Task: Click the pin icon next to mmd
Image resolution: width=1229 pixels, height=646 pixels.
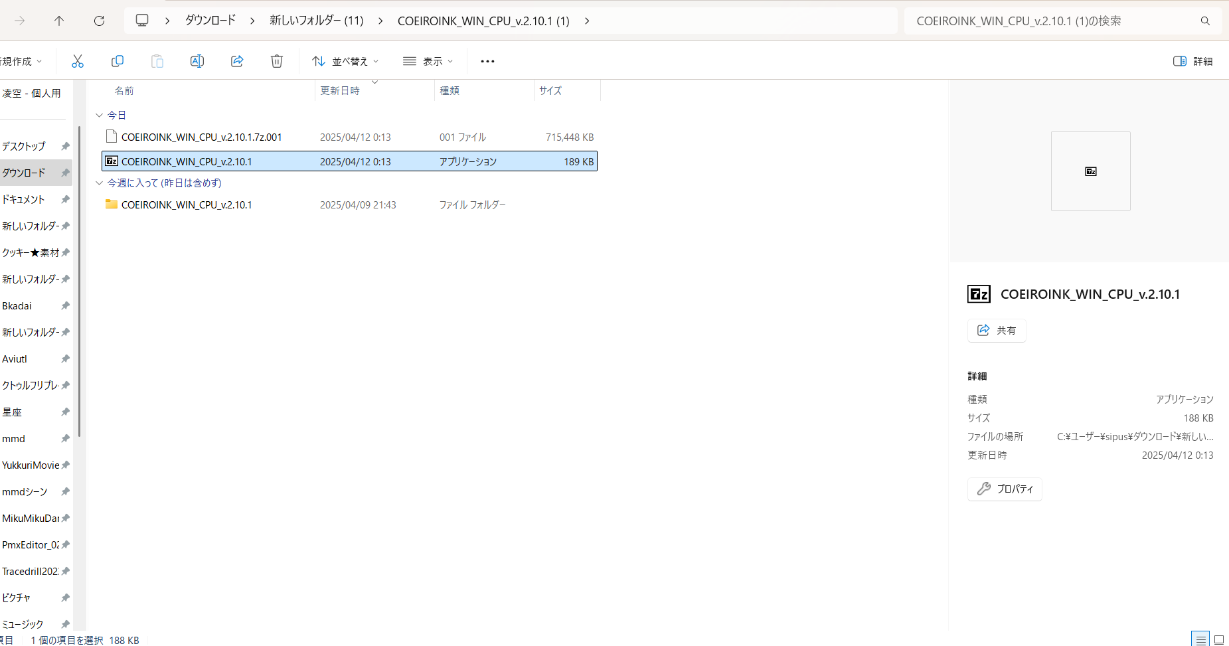Action: click(65, 438)
